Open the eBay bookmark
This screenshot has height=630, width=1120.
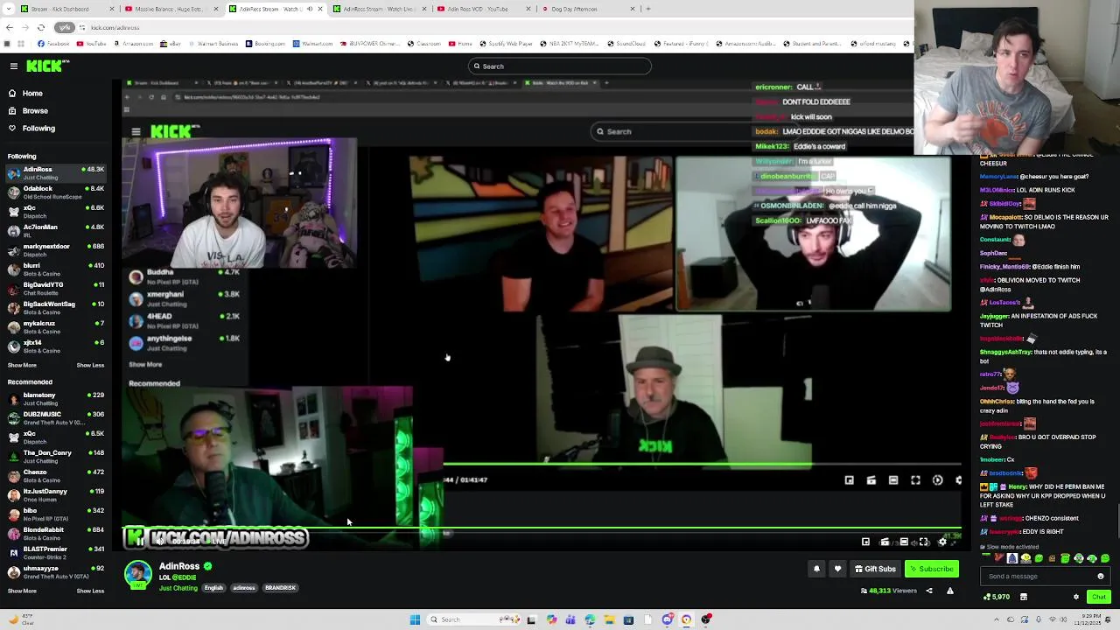point(172,44)
